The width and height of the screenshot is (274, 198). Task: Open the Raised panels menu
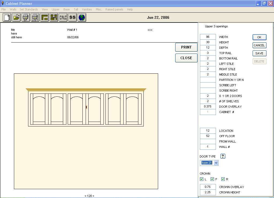pyautogui.click(x=114, y=9)
